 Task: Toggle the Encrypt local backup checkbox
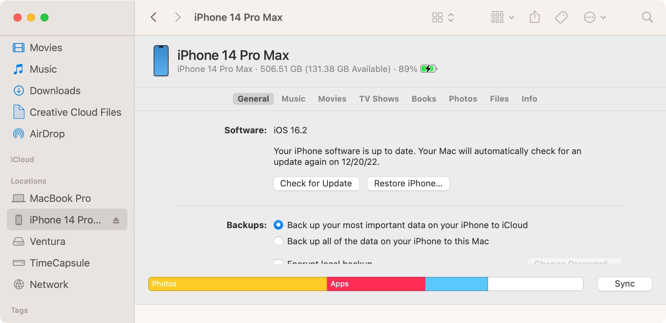pyautogui.click(x=278, y=262)
